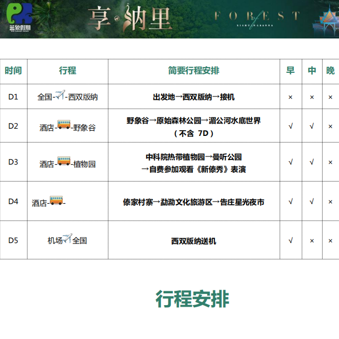Screen dimensions: 339x339
Task: Click the airplane icon in the D1 row
Action: [61, 95]
